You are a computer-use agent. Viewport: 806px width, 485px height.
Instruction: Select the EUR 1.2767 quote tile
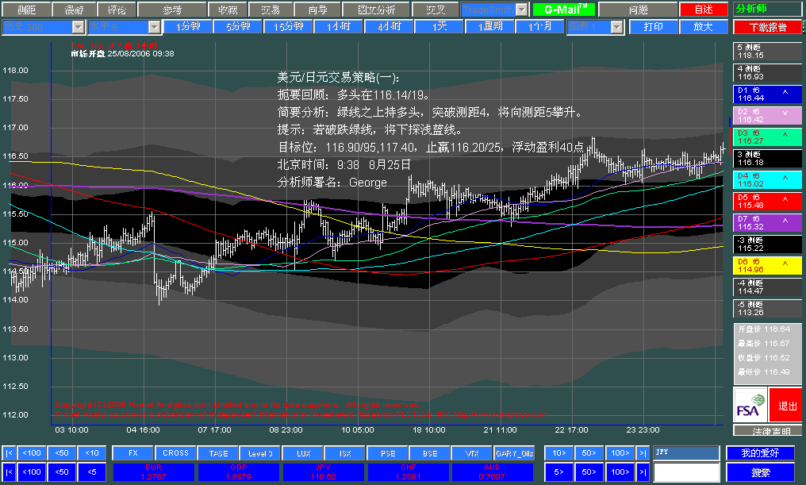(x=154, y=472)
